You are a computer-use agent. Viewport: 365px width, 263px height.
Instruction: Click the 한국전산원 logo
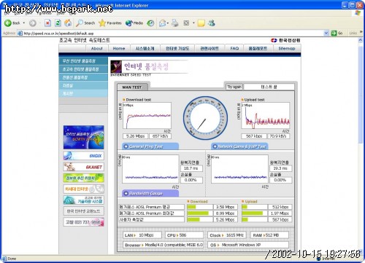click(x=285, y=40)
